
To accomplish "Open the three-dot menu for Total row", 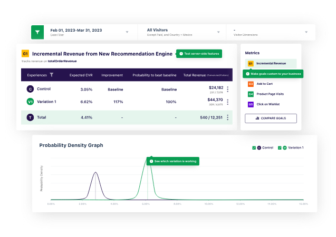I will (x=227, y=117).
